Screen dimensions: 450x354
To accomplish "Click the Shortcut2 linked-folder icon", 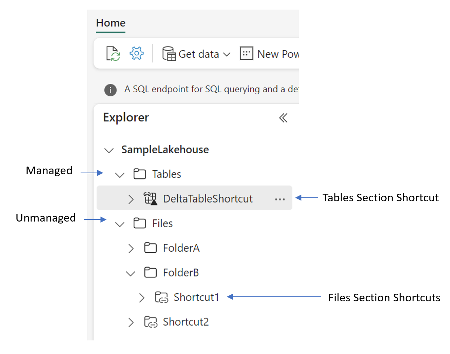I will (x=151, y=322).
